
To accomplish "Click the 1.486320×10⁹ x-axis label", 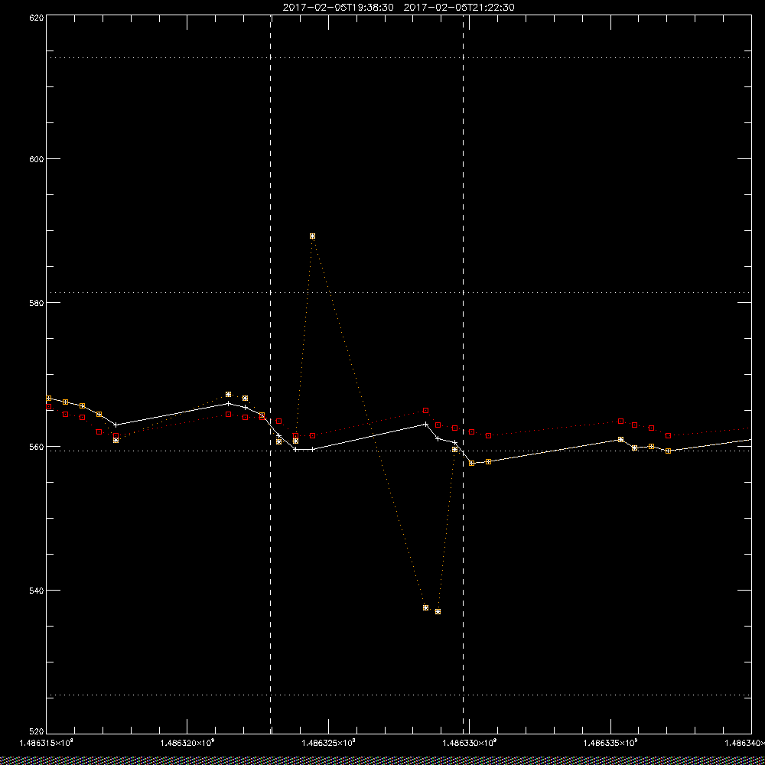I will [187, 743].
